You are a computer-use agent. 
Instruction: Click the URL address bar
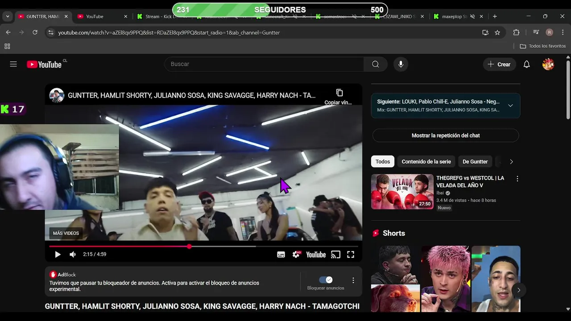coord(268,33)
